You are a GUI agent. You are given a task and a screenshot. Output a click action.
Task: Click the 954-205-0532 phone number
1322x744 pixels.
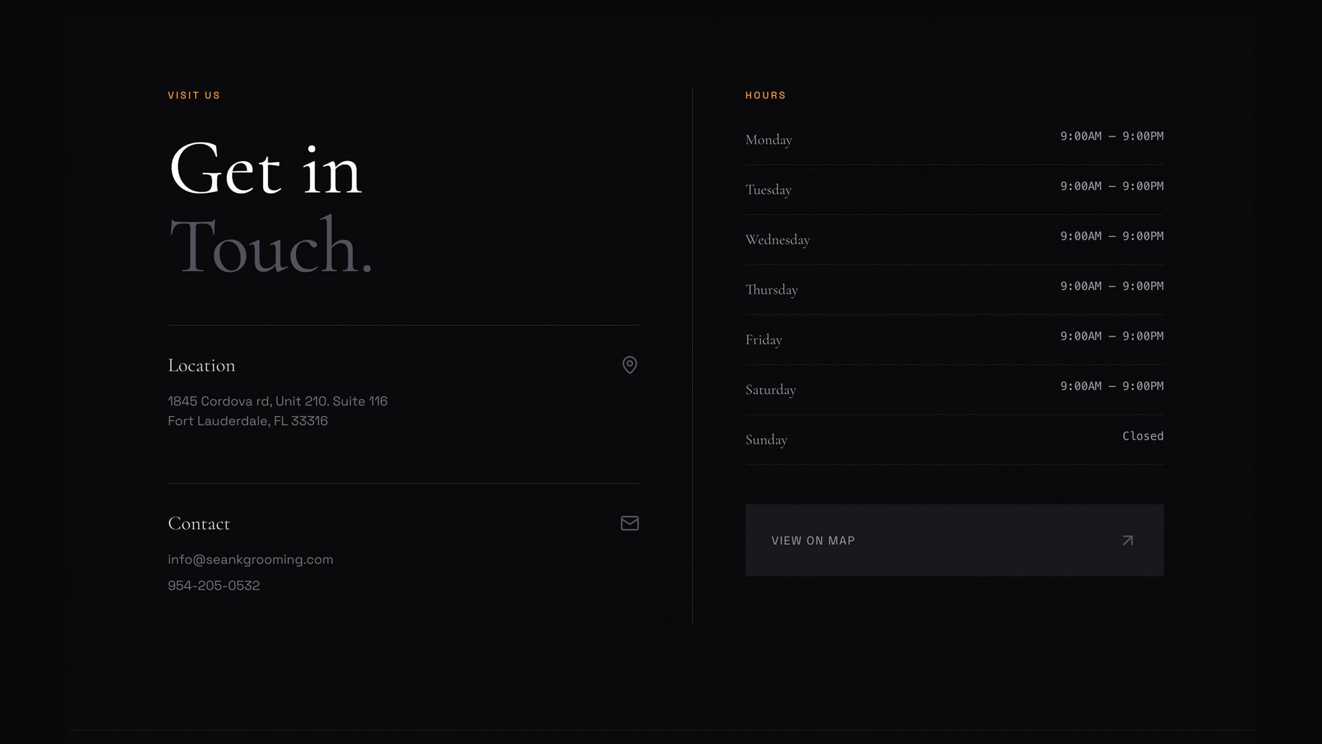point(213,586)
